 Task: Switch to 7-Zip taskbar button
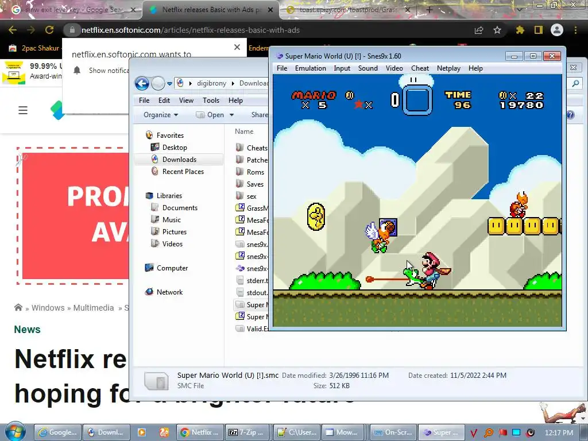click(x=247, y=432)
